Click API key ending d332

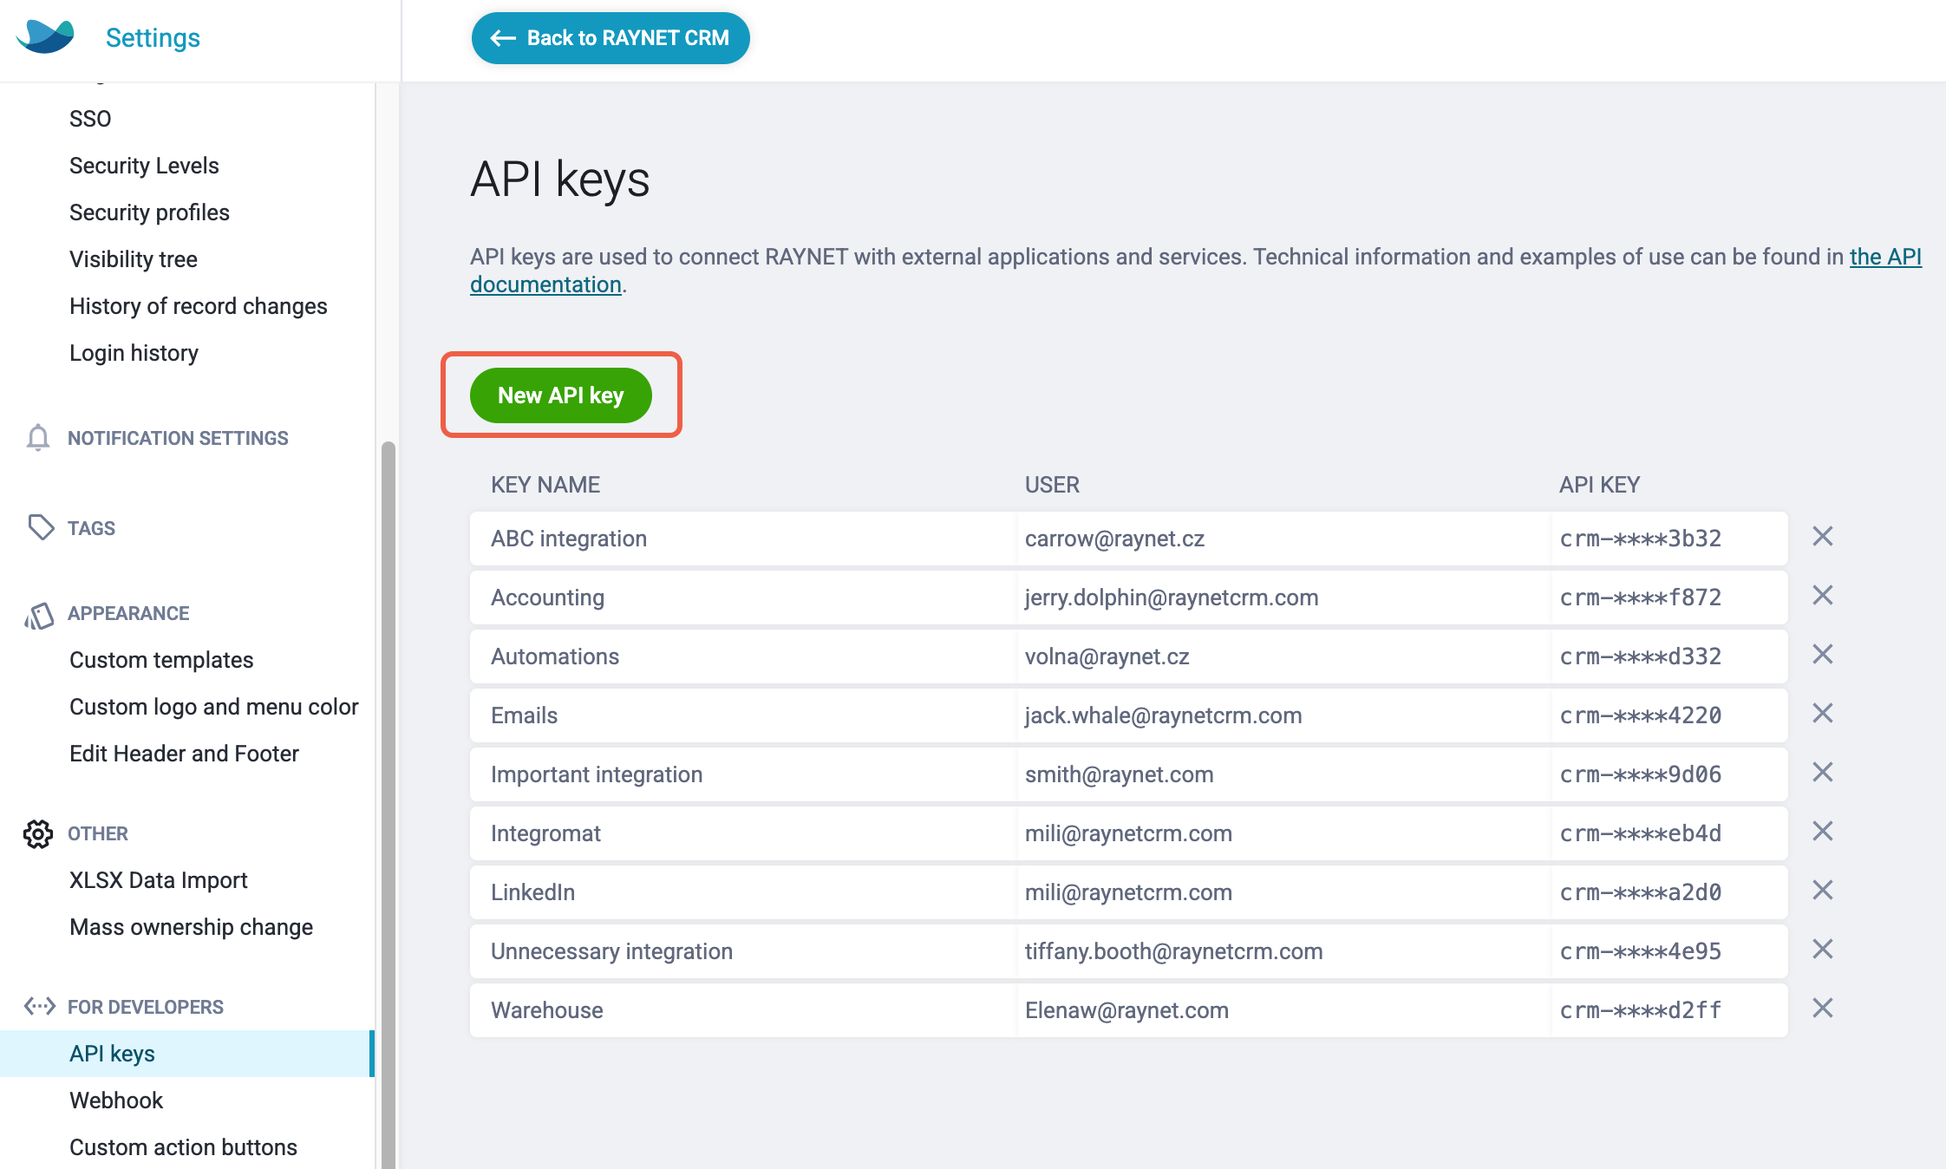(x=1640, y=656)
